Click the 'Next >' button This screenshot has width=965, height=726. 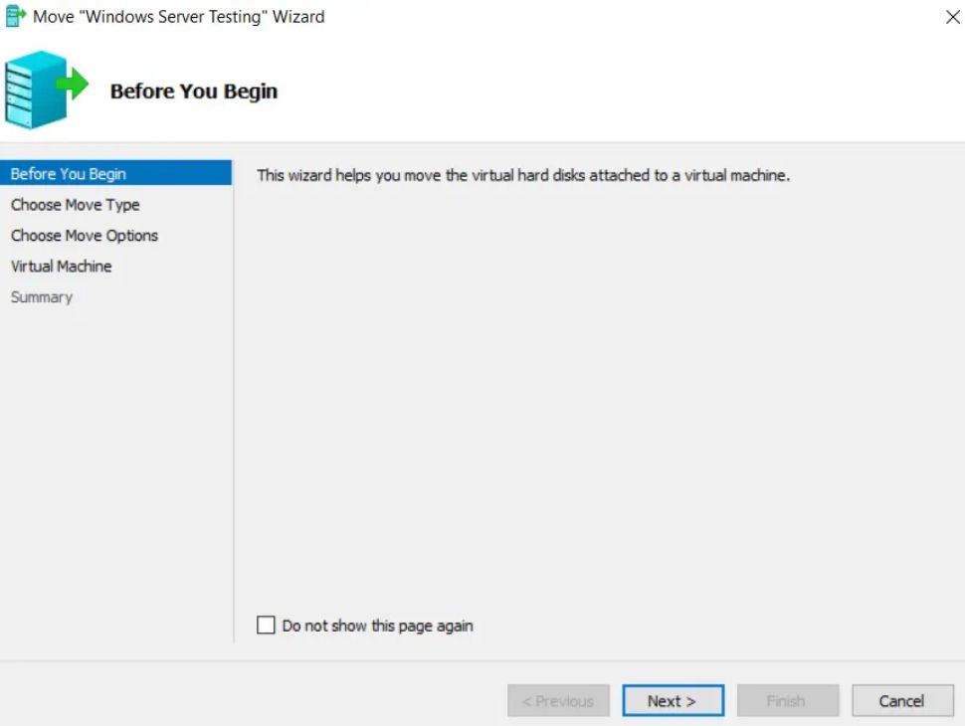click(673, 701)
